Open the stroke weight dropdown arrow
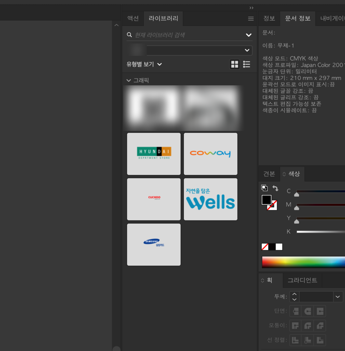345x351 pixels. point(337,297)
